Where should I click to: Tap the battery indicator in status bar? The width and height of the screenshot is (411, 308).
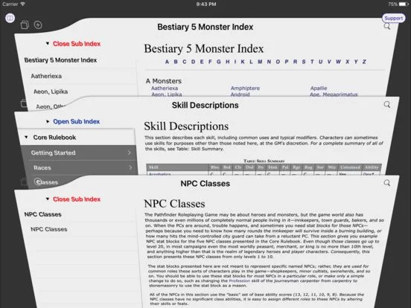[404, 4]
